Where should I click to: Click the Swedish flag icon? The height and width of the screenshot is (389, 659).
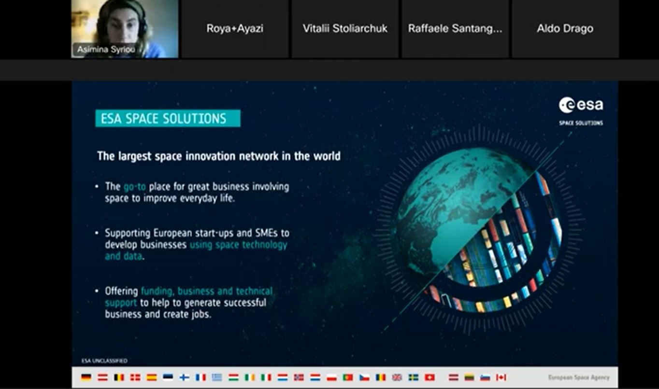413,377
